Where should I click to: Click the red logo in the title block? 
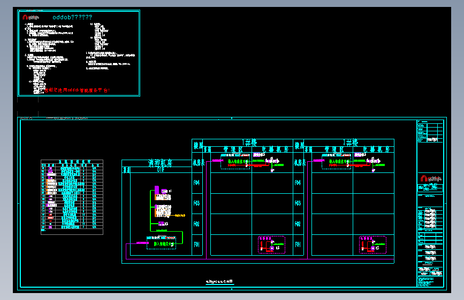[x=423, y=178]
